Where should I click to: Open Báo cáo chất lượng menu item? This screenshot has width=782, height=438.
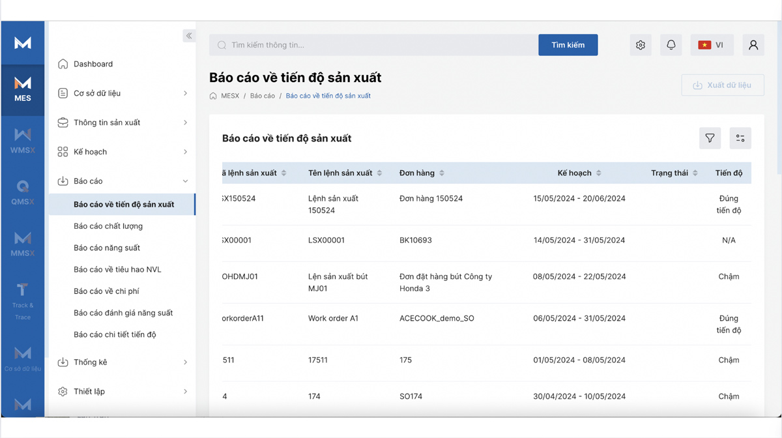pyautogui.click(x=108, y=226)
